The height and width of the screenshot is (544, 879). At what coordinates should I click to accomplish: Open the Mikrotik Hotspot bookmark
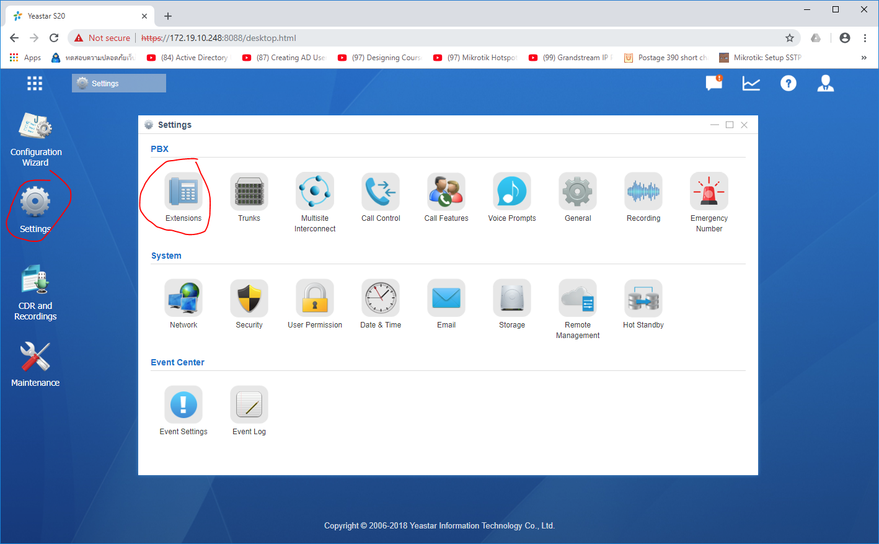click(474, 58)
